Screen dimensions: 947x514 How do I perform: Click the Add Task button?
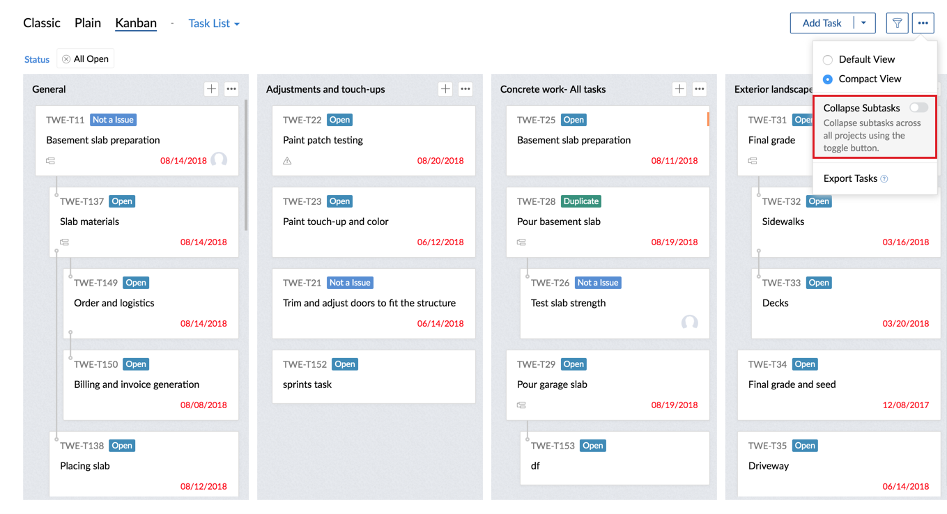pyautogui.click(x=822, y=23)
